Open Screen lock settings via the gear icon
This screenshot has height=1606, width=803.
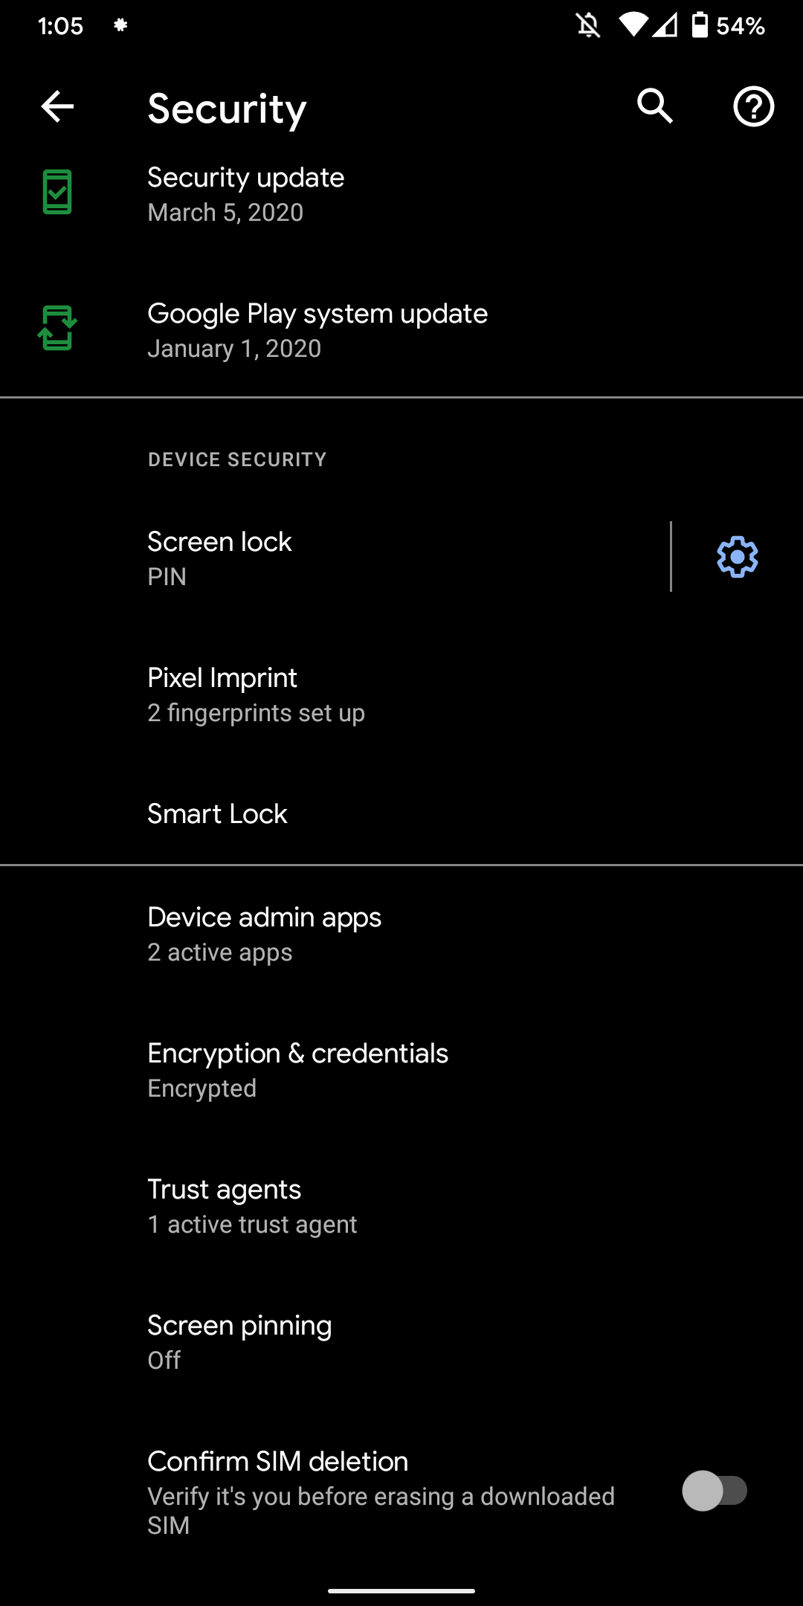point(737,557)
